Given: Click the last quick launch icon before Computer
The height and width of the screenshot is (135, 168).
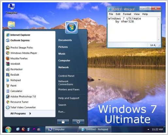Looking at the screenshot, I should 39,129.
